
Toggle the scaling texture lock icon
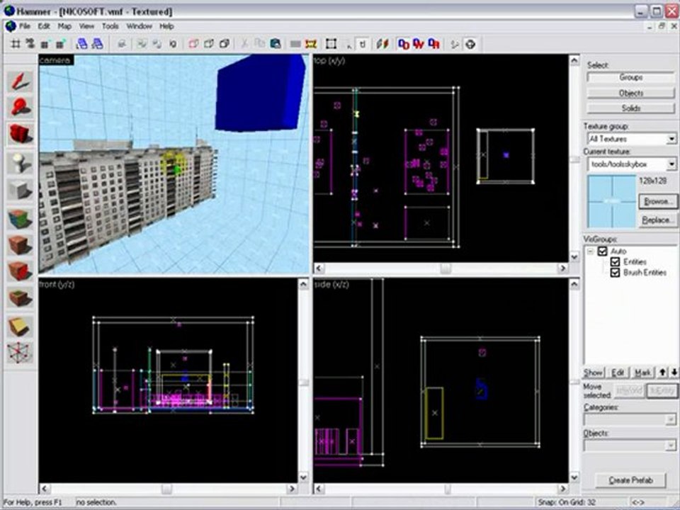[x=382, y=44]
